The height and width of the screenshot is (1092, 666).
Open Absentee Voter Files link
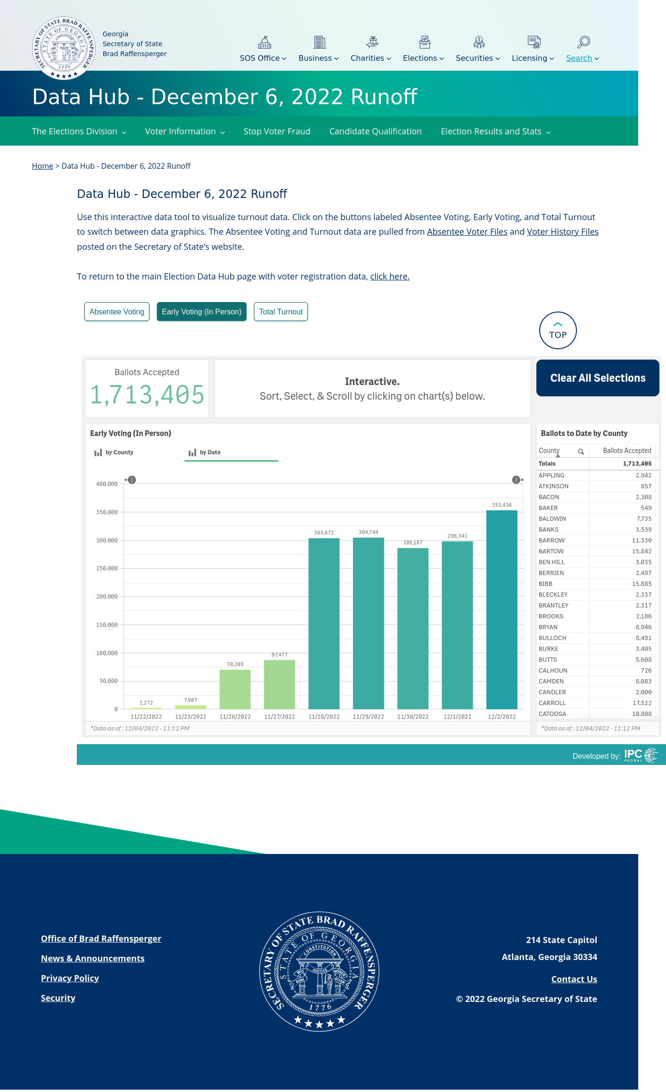(x=467, y=232)
